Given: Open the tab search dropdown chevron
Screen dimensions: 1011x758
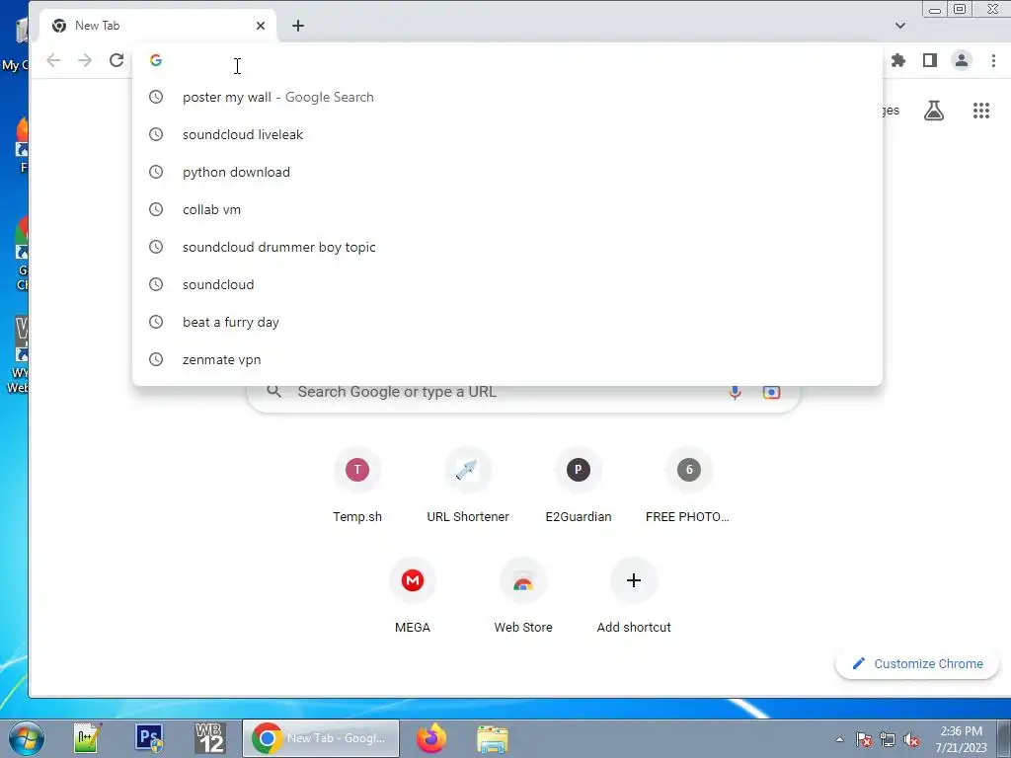Looking at the screenshot, I should pyautogui.click(x=900, y=26).
